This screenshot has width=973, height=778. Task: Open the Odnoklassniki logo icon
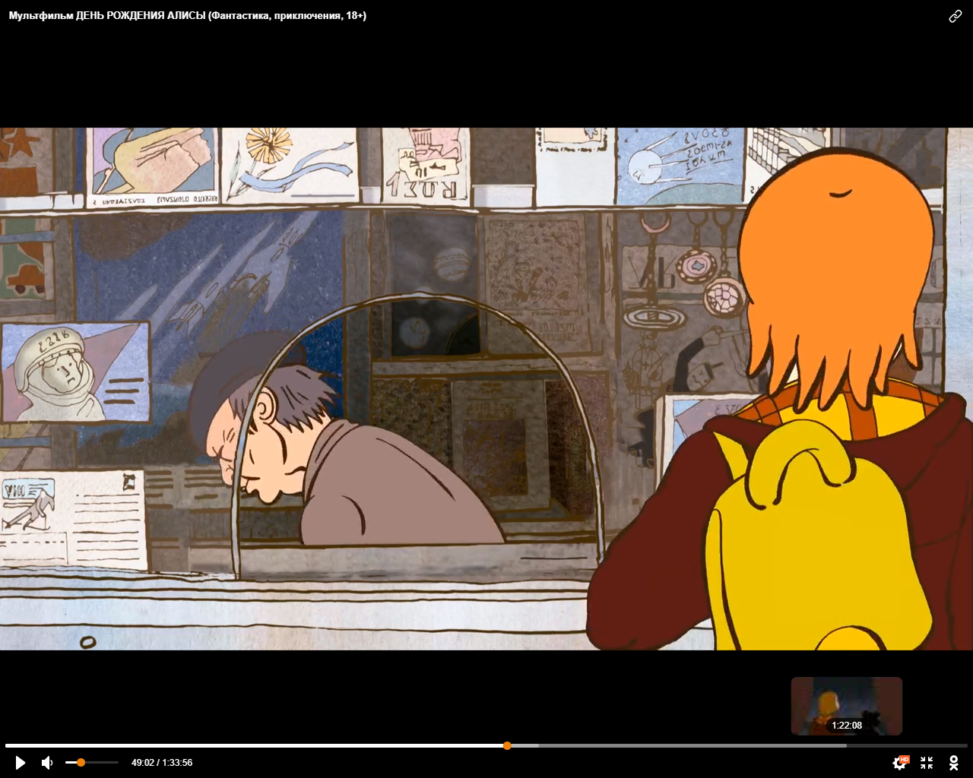pyautogui.click(x=953, y=763)
